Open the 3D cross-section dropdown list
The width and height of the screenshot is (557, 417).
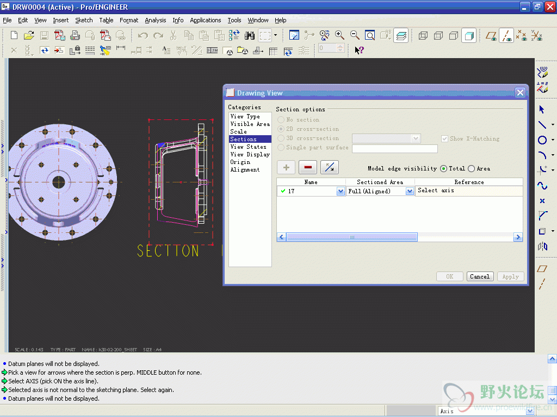pos(416,138)
